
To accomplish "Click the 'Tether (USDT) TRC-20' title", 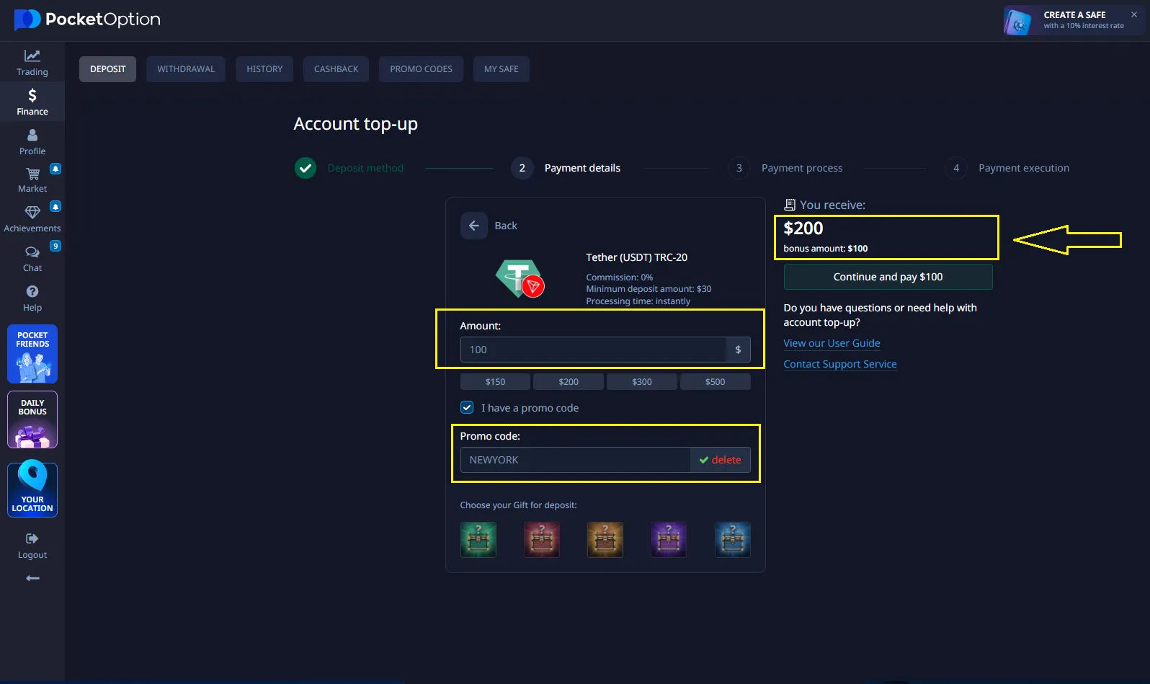I will (x=637, y=257).
